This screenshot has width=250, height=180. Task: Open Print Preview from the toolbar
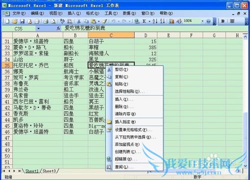coord(53,21)
